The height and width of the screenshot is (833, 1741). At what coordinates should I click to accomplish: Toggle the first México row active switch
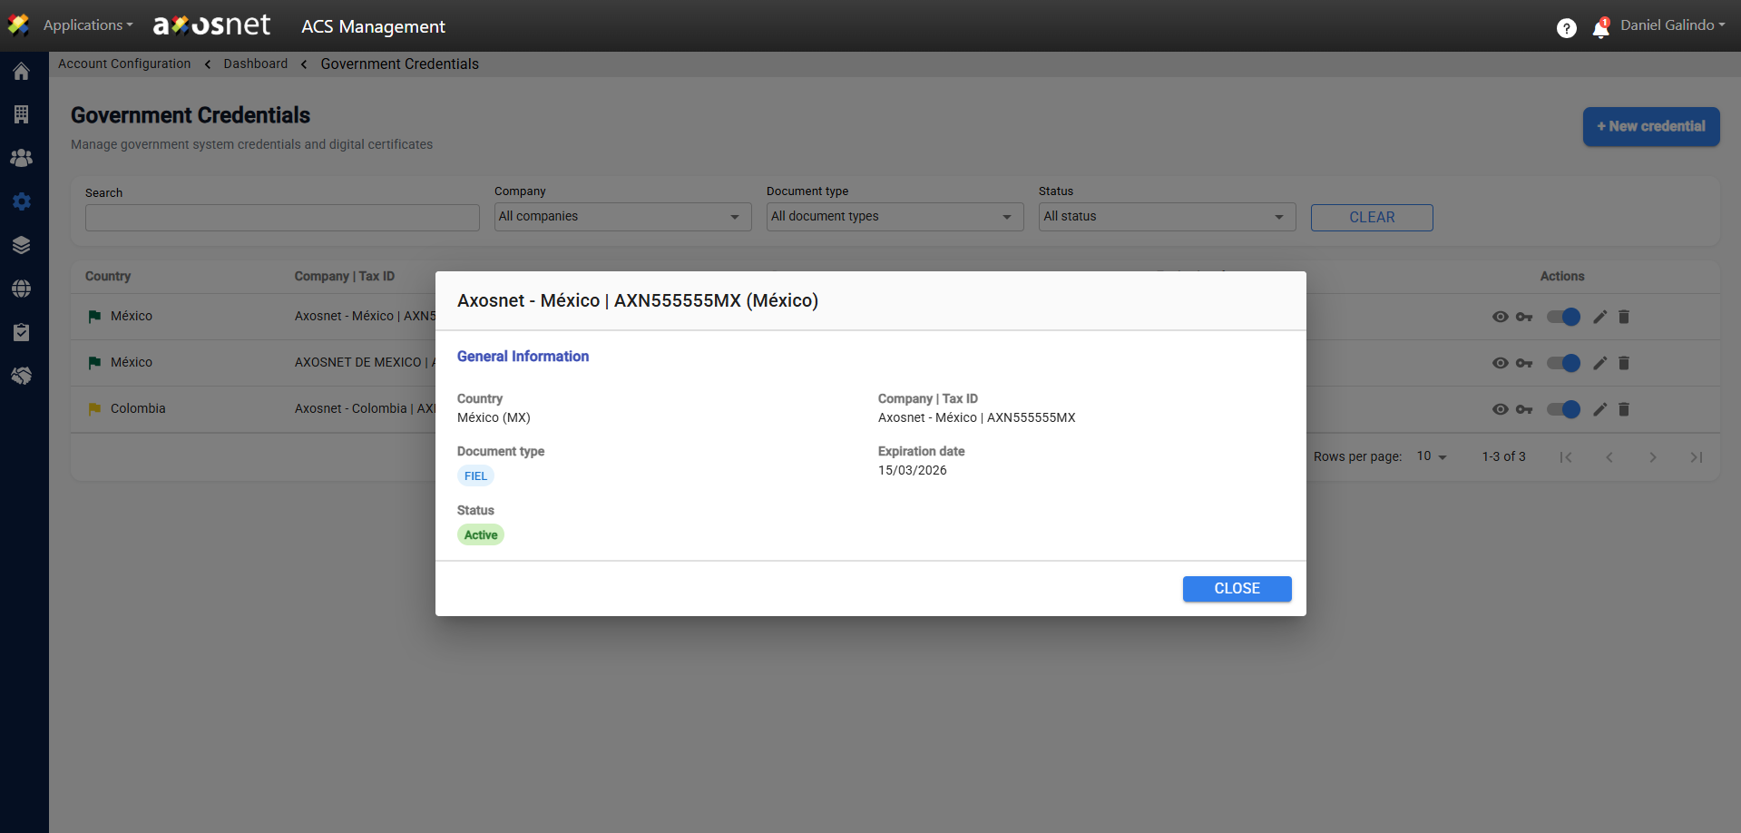pos(1563,317)
